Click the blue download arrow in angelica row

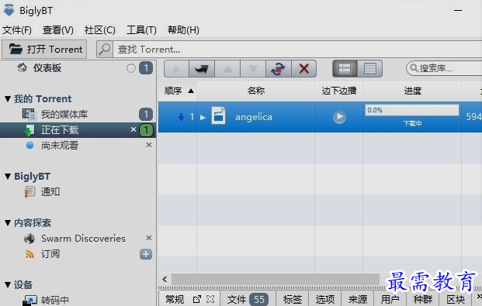[181, 117]
